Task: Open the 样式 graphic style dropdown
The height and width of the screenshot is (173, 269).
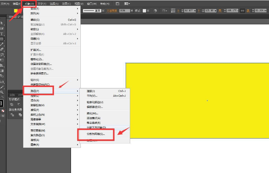Action: click(x=148, y=11)
